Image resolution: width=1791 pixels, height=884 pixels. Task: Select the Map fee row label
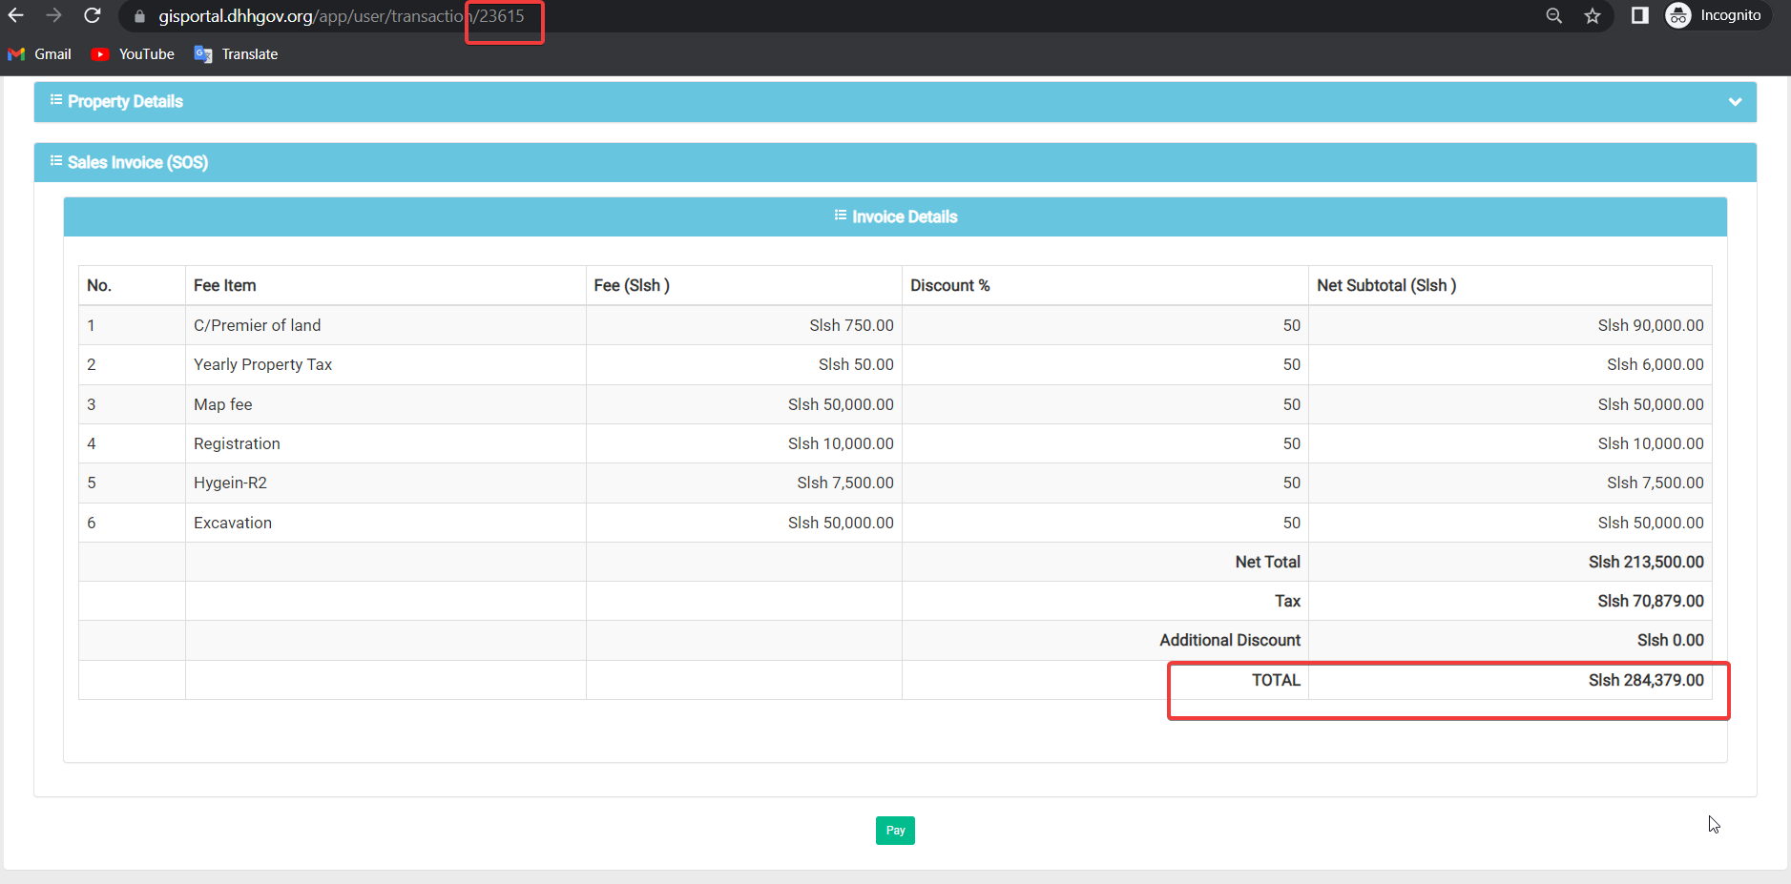click(223, 404)
